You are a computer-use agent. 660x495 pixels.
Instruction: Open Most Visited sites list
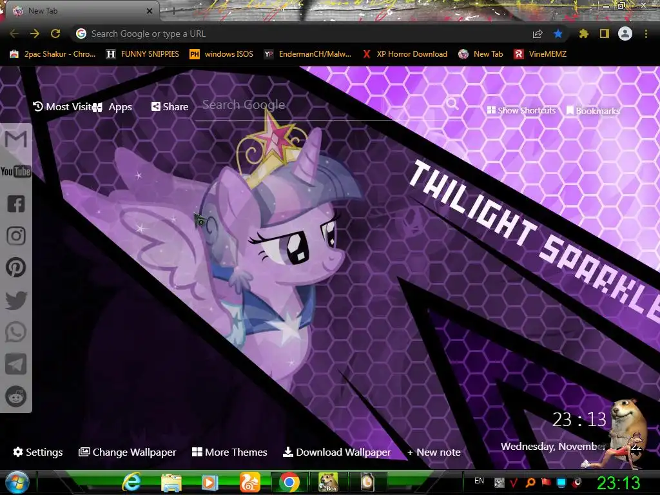(x=62, y=107)
